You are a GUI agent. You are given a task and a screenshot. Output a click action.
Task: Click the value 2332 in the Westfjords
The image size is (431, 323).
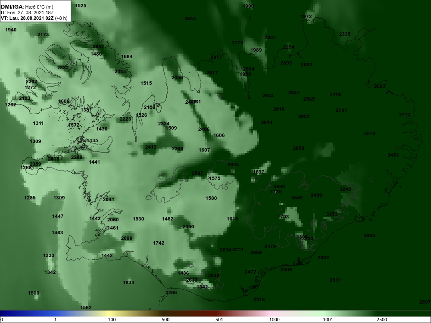[x=63, y=68]
